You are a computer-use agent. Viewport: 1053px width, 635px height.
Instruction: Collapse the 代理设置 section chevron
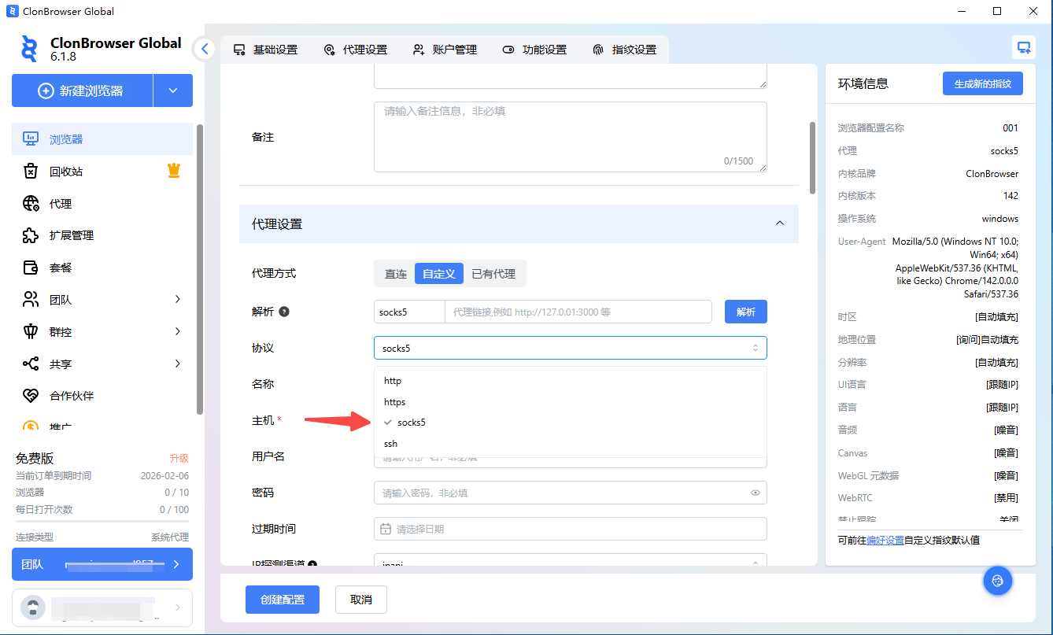tap(779, 223)
